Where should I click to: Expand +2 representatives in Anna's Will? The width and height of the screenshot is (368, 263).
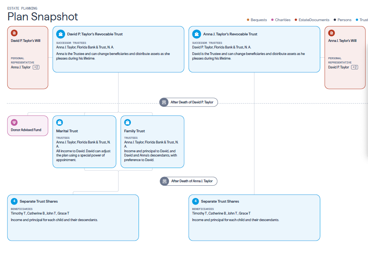(x=354, y=67)
